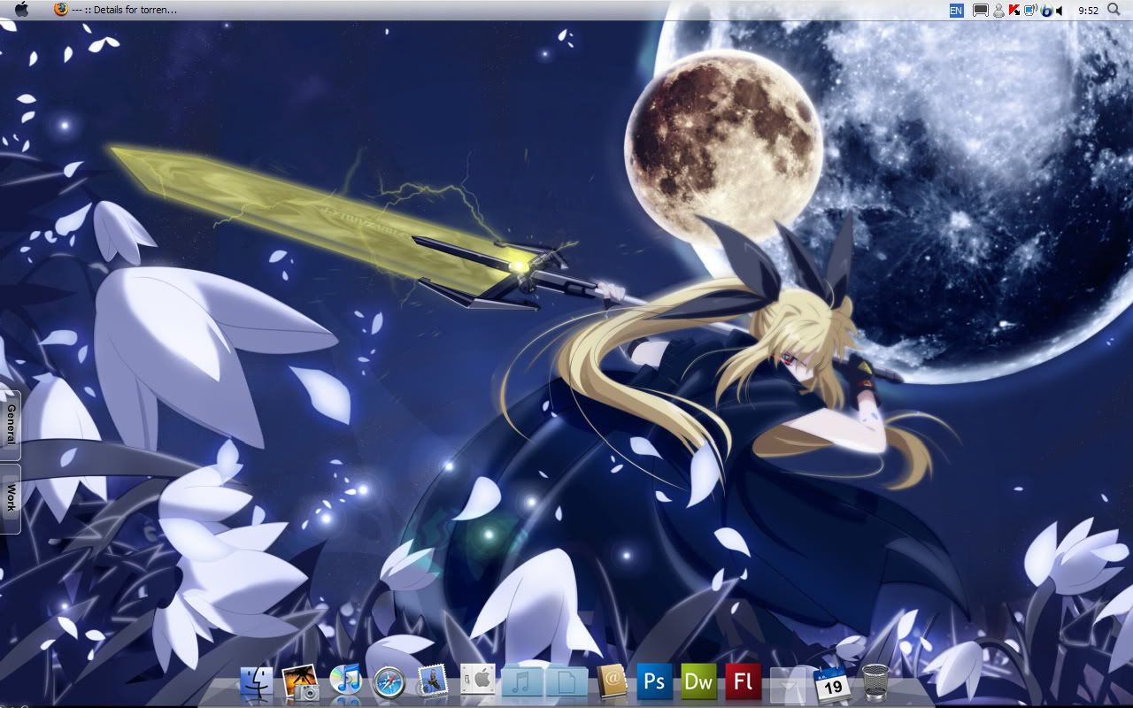
Task: Open the volume speaker icon
Action: [1060, 11]
